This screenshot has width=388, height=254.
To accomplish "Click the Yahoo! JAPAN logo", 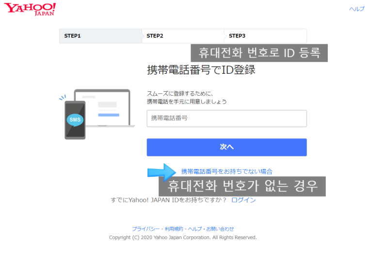I will (30, 9).
